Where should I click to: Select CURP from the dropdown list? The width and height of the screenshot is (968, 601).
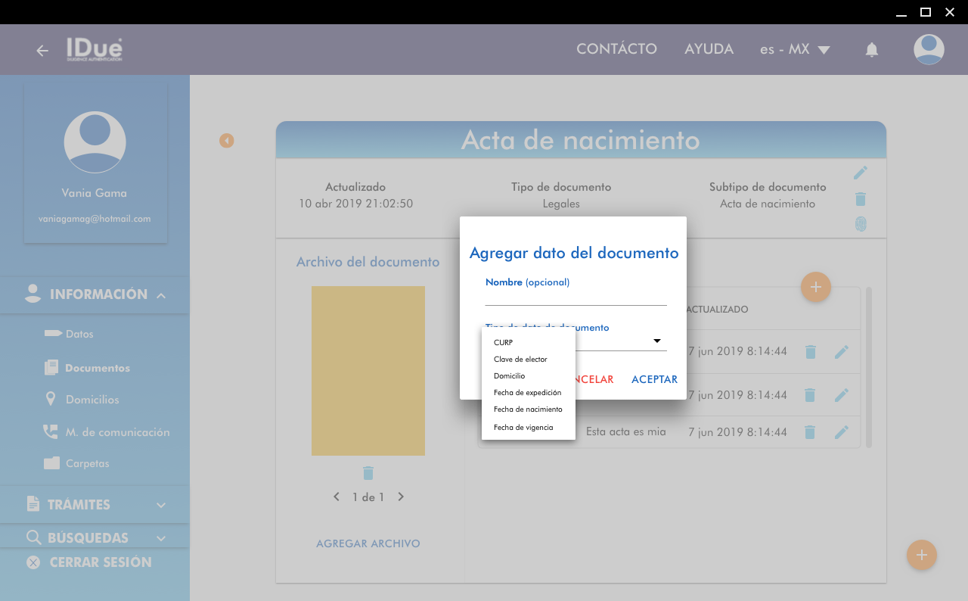(x=504, y=343)
